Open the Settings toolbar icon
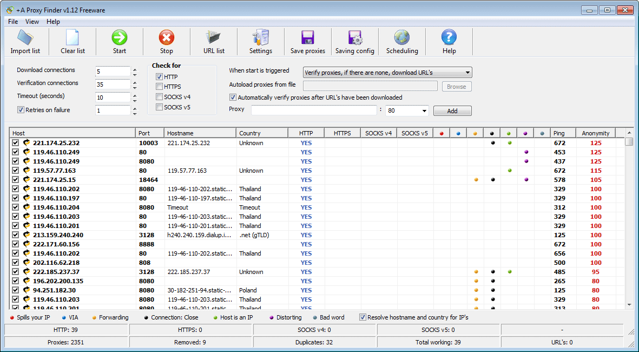The image size is (639, 352). tap(260, 38)
